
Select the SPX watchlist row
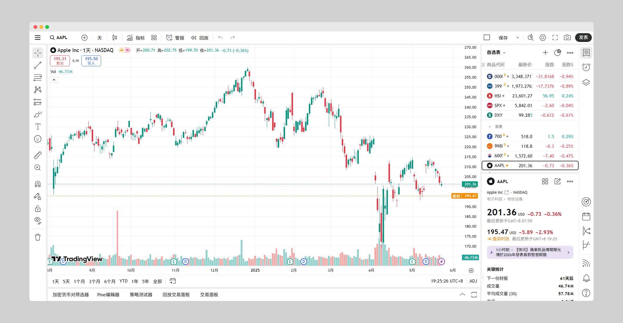click(x=530, y=106)
